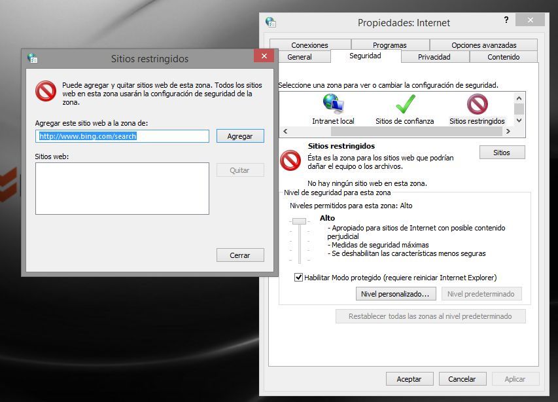Switch to the Programas tab
Viewport: 558px width, 402px height.
(x=390, y=45)
